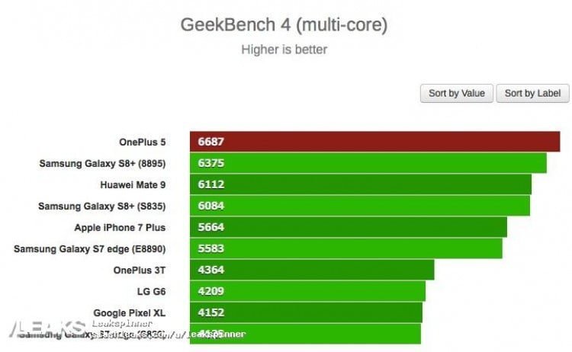
Task: Click the Higher is better subtitle
Action: pyautogui.click(x=284, y=50)
